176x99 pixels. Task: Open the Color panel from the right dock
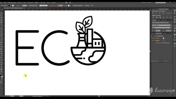175,10
